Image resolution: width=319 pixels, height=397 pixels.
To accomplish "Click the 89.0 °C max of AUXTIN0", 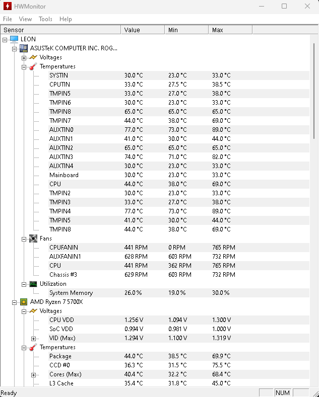I will click(x=221, y=130).
